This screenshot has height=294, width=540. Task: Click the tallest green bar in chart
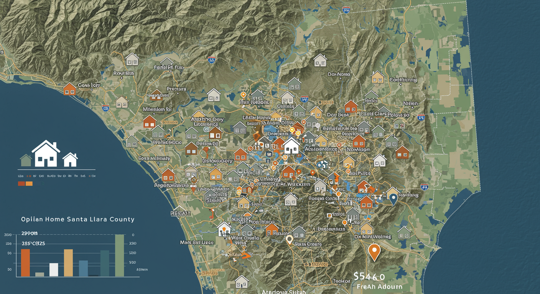point(120,255)
